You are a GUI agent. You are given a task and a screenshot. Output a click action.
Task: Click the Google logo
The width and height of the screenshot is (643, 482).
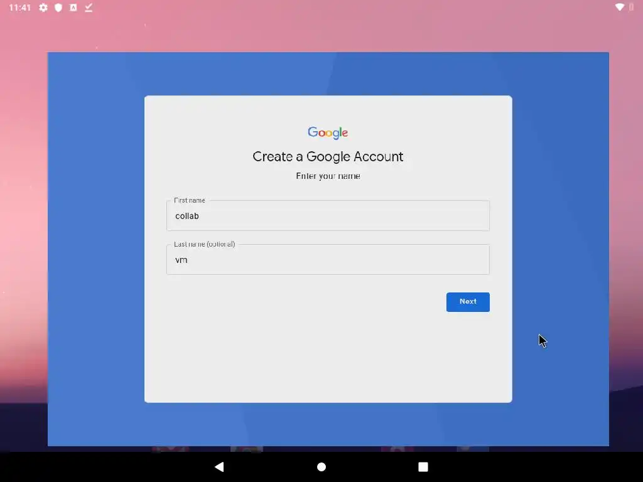tap(328, 132)
